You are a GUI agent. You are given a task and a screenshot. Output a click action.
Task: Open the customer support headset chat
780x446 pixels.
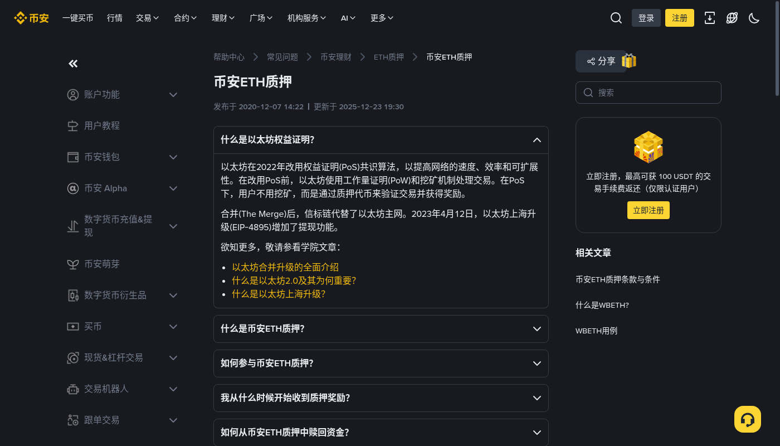pyautogui.click(x=748, y=419)
